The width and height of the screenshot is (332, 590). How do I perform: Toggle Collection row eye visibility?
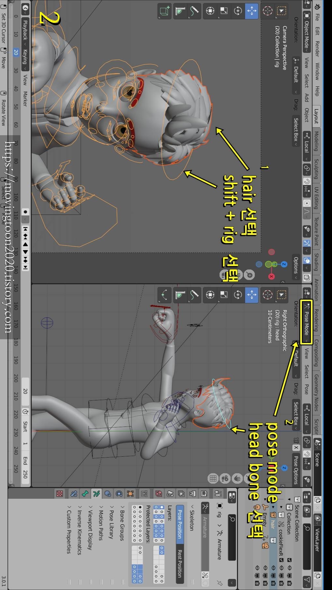pos(289,568)
